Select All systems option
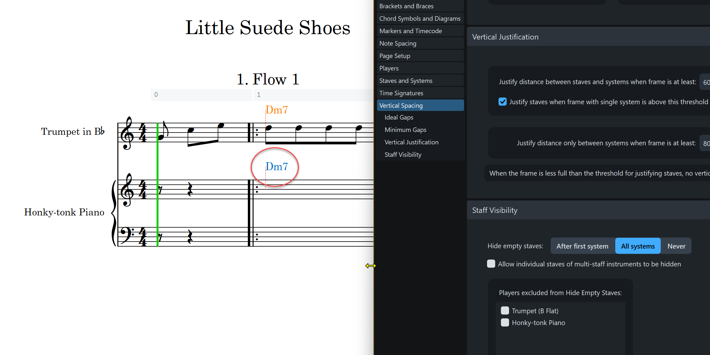Screen dimensions: 710x355 coord(637,246)
